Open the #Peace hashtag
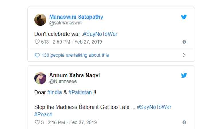Screen dimensions: 215x129 (x=43, y=114)
